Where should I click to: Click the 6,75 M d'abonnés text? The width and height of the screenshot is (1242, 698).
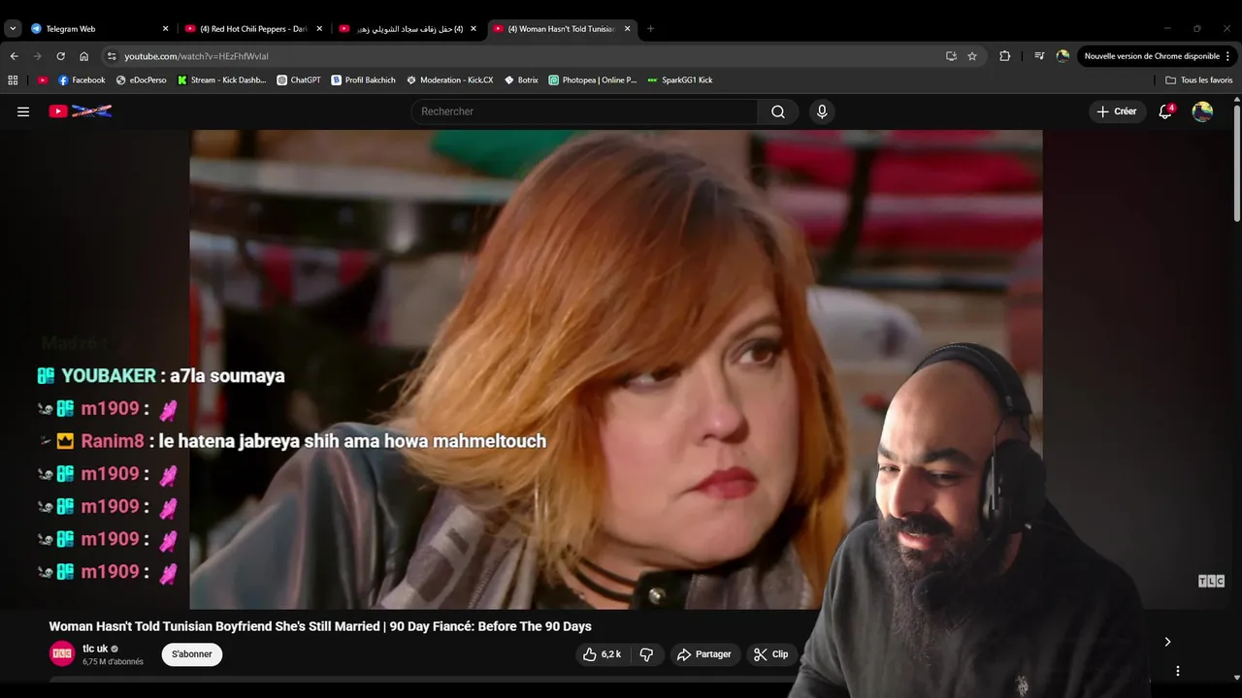click(x=113, y=662)
